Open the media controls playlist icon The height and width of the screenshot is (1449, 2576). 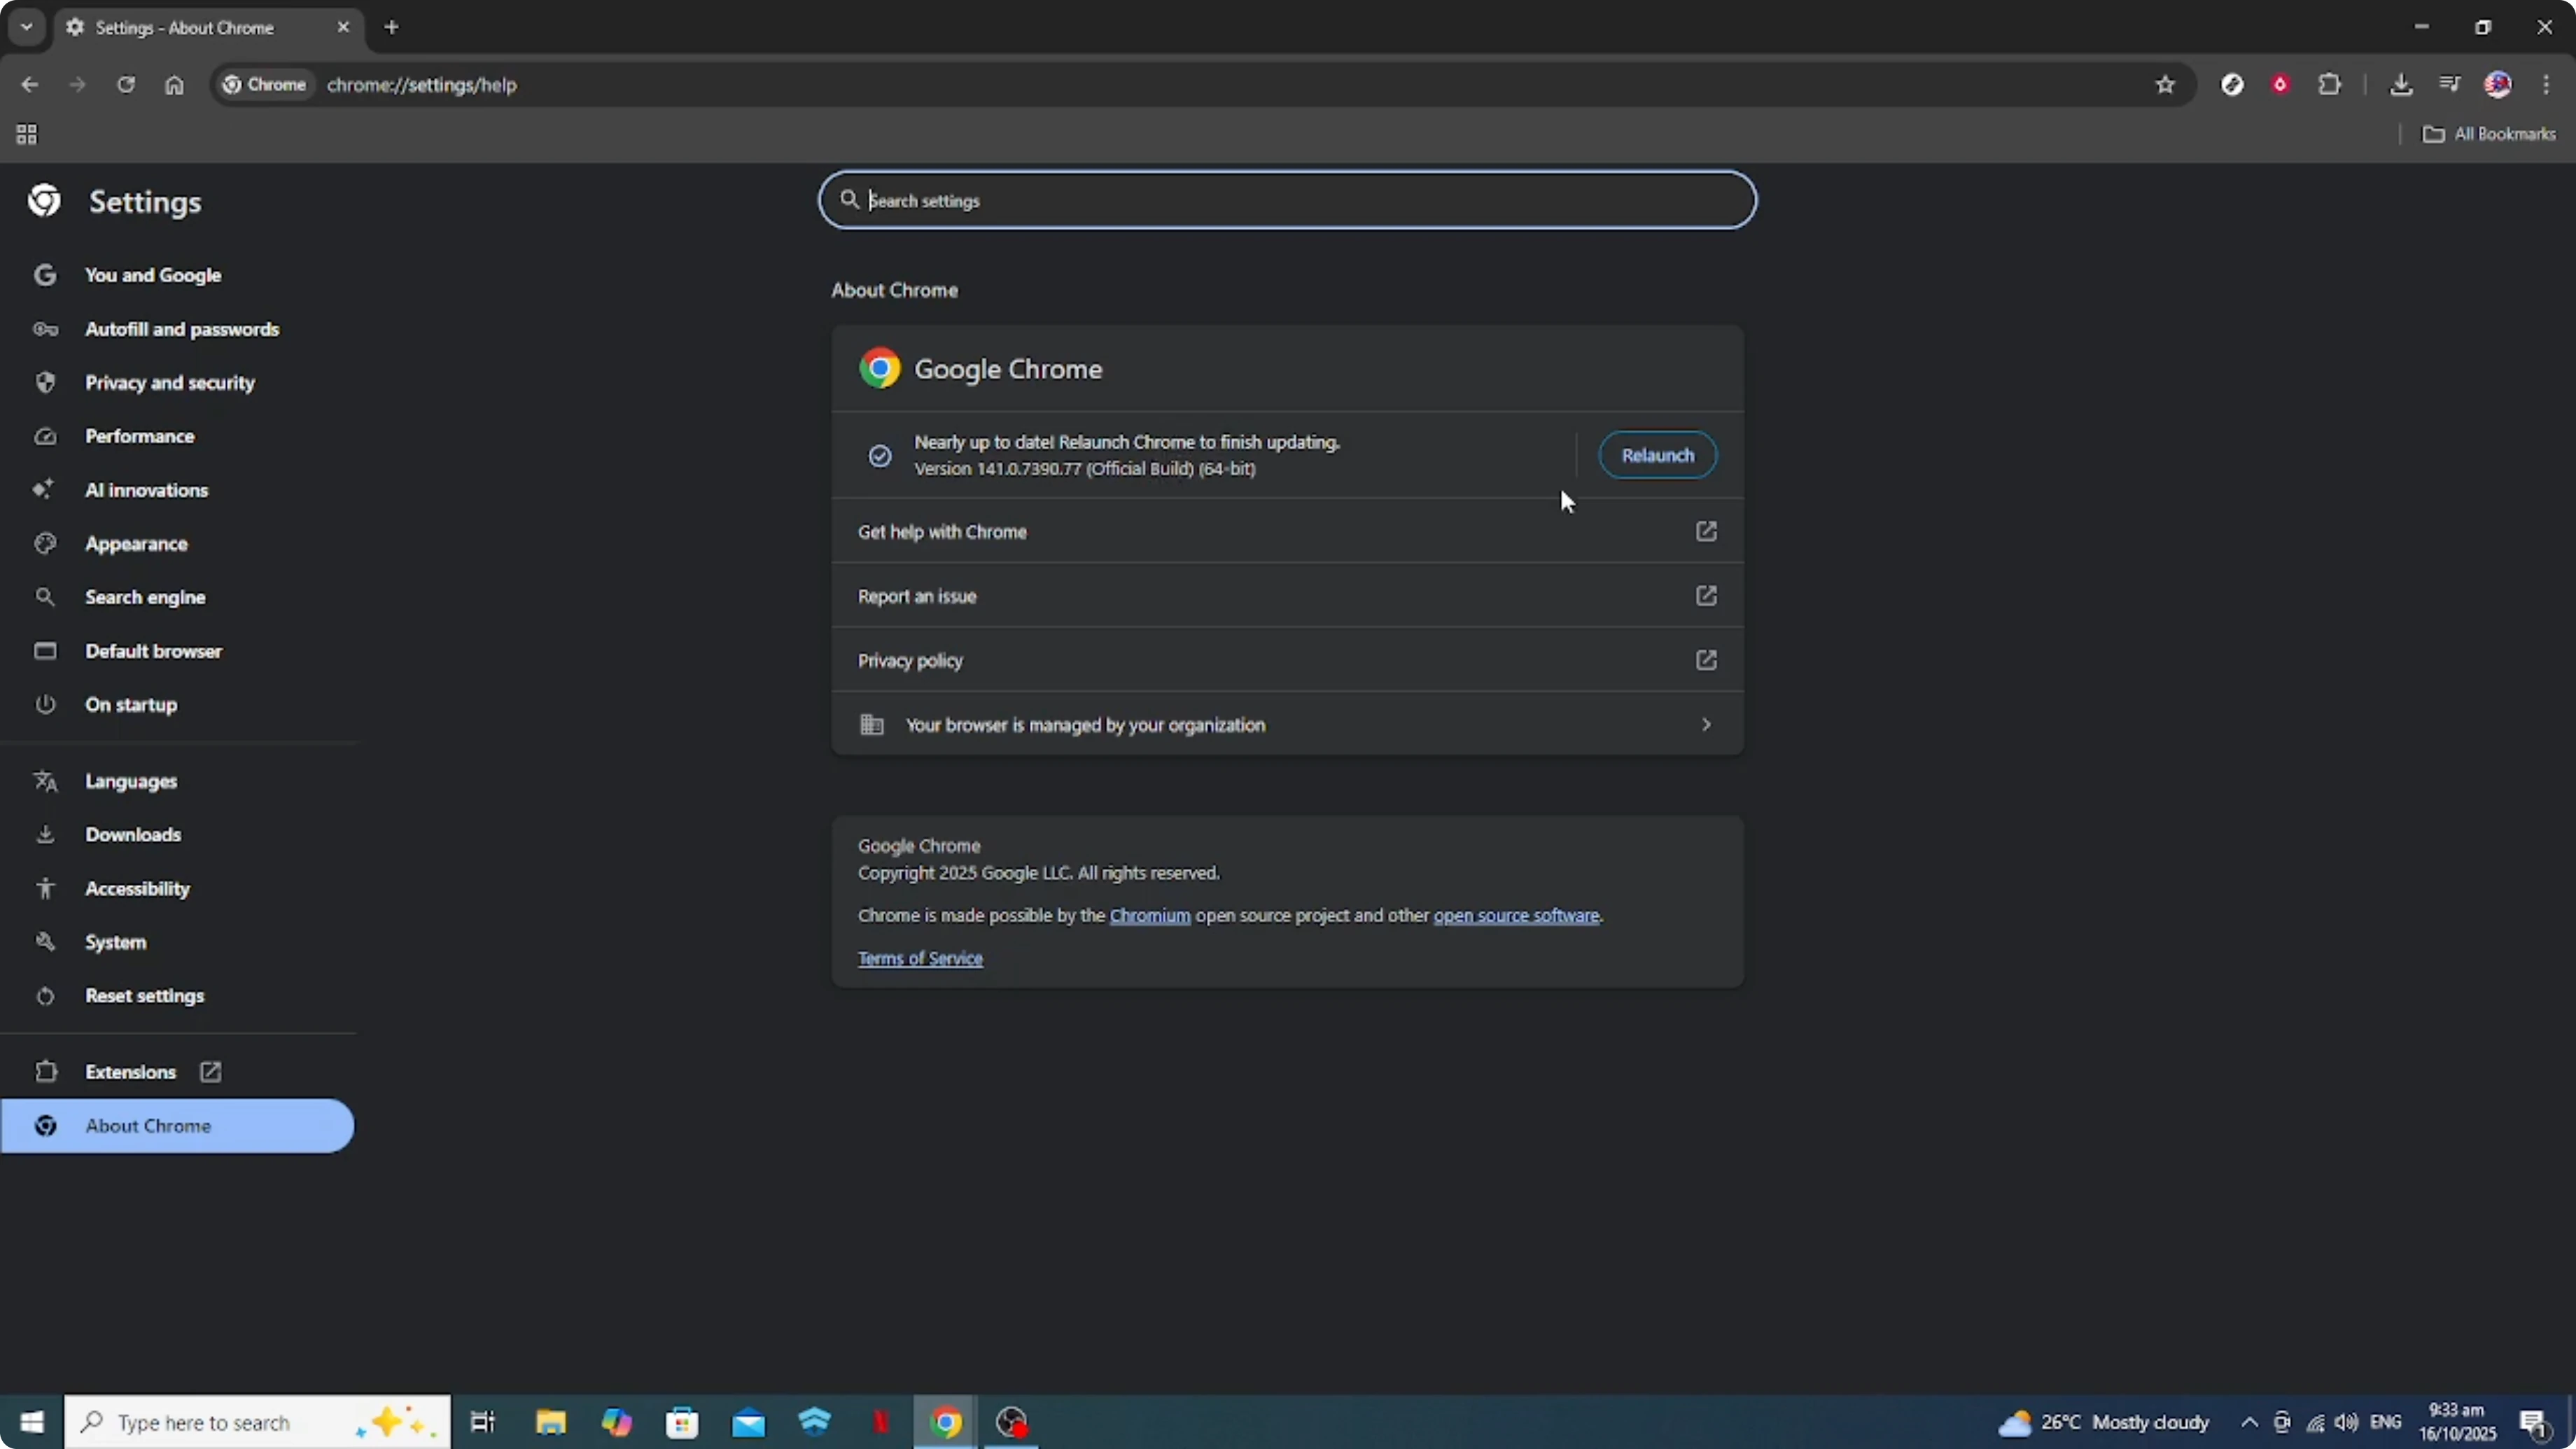(2449, 85)
